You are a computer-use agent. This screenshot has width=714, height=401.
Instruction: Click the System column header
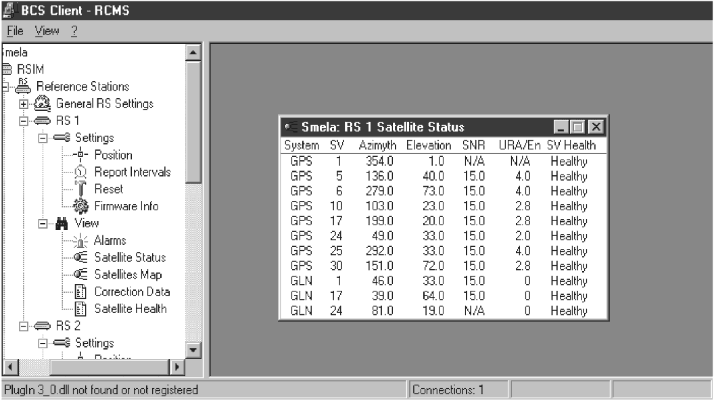[302, 145]
